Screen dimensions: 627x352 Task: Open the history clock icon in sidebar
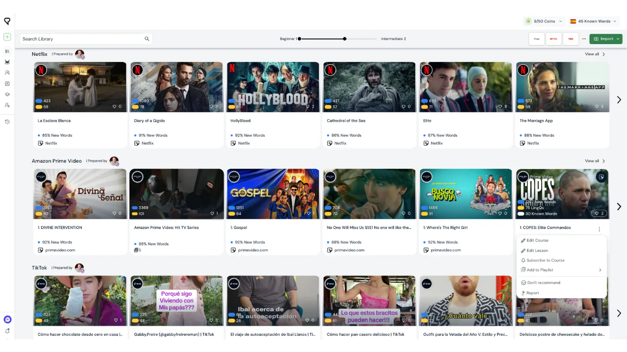pyautogui.click(x=7, y=122)
